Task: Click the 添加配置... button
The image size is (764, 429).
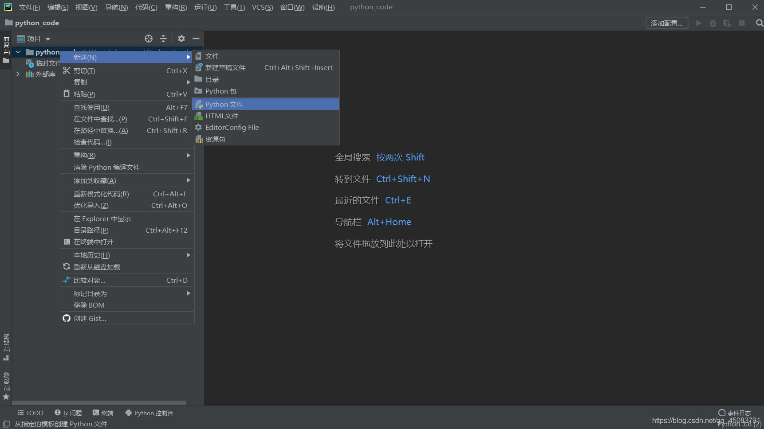Action: (667, 23)
